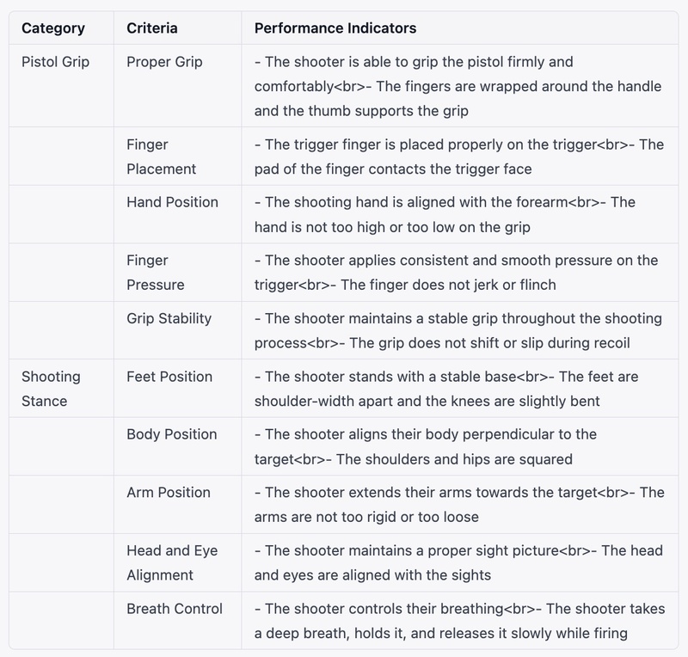Select the Body Position criteria cell
688x657 pixels.
click(x=171, y=434)
